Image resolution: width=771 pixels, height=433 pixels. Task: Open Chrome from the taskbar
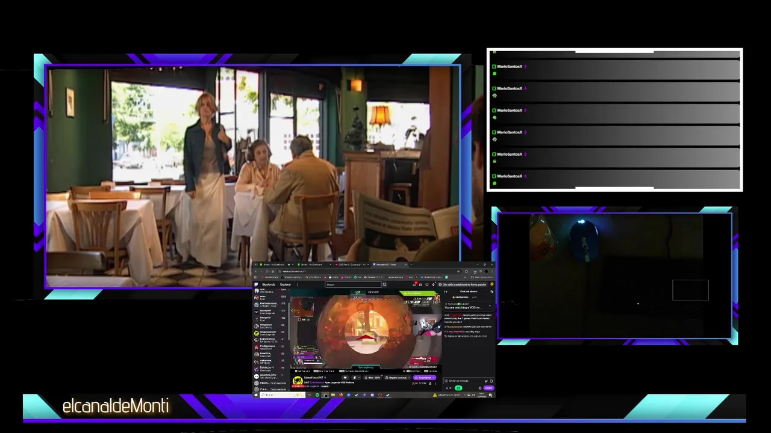(325, 395)
